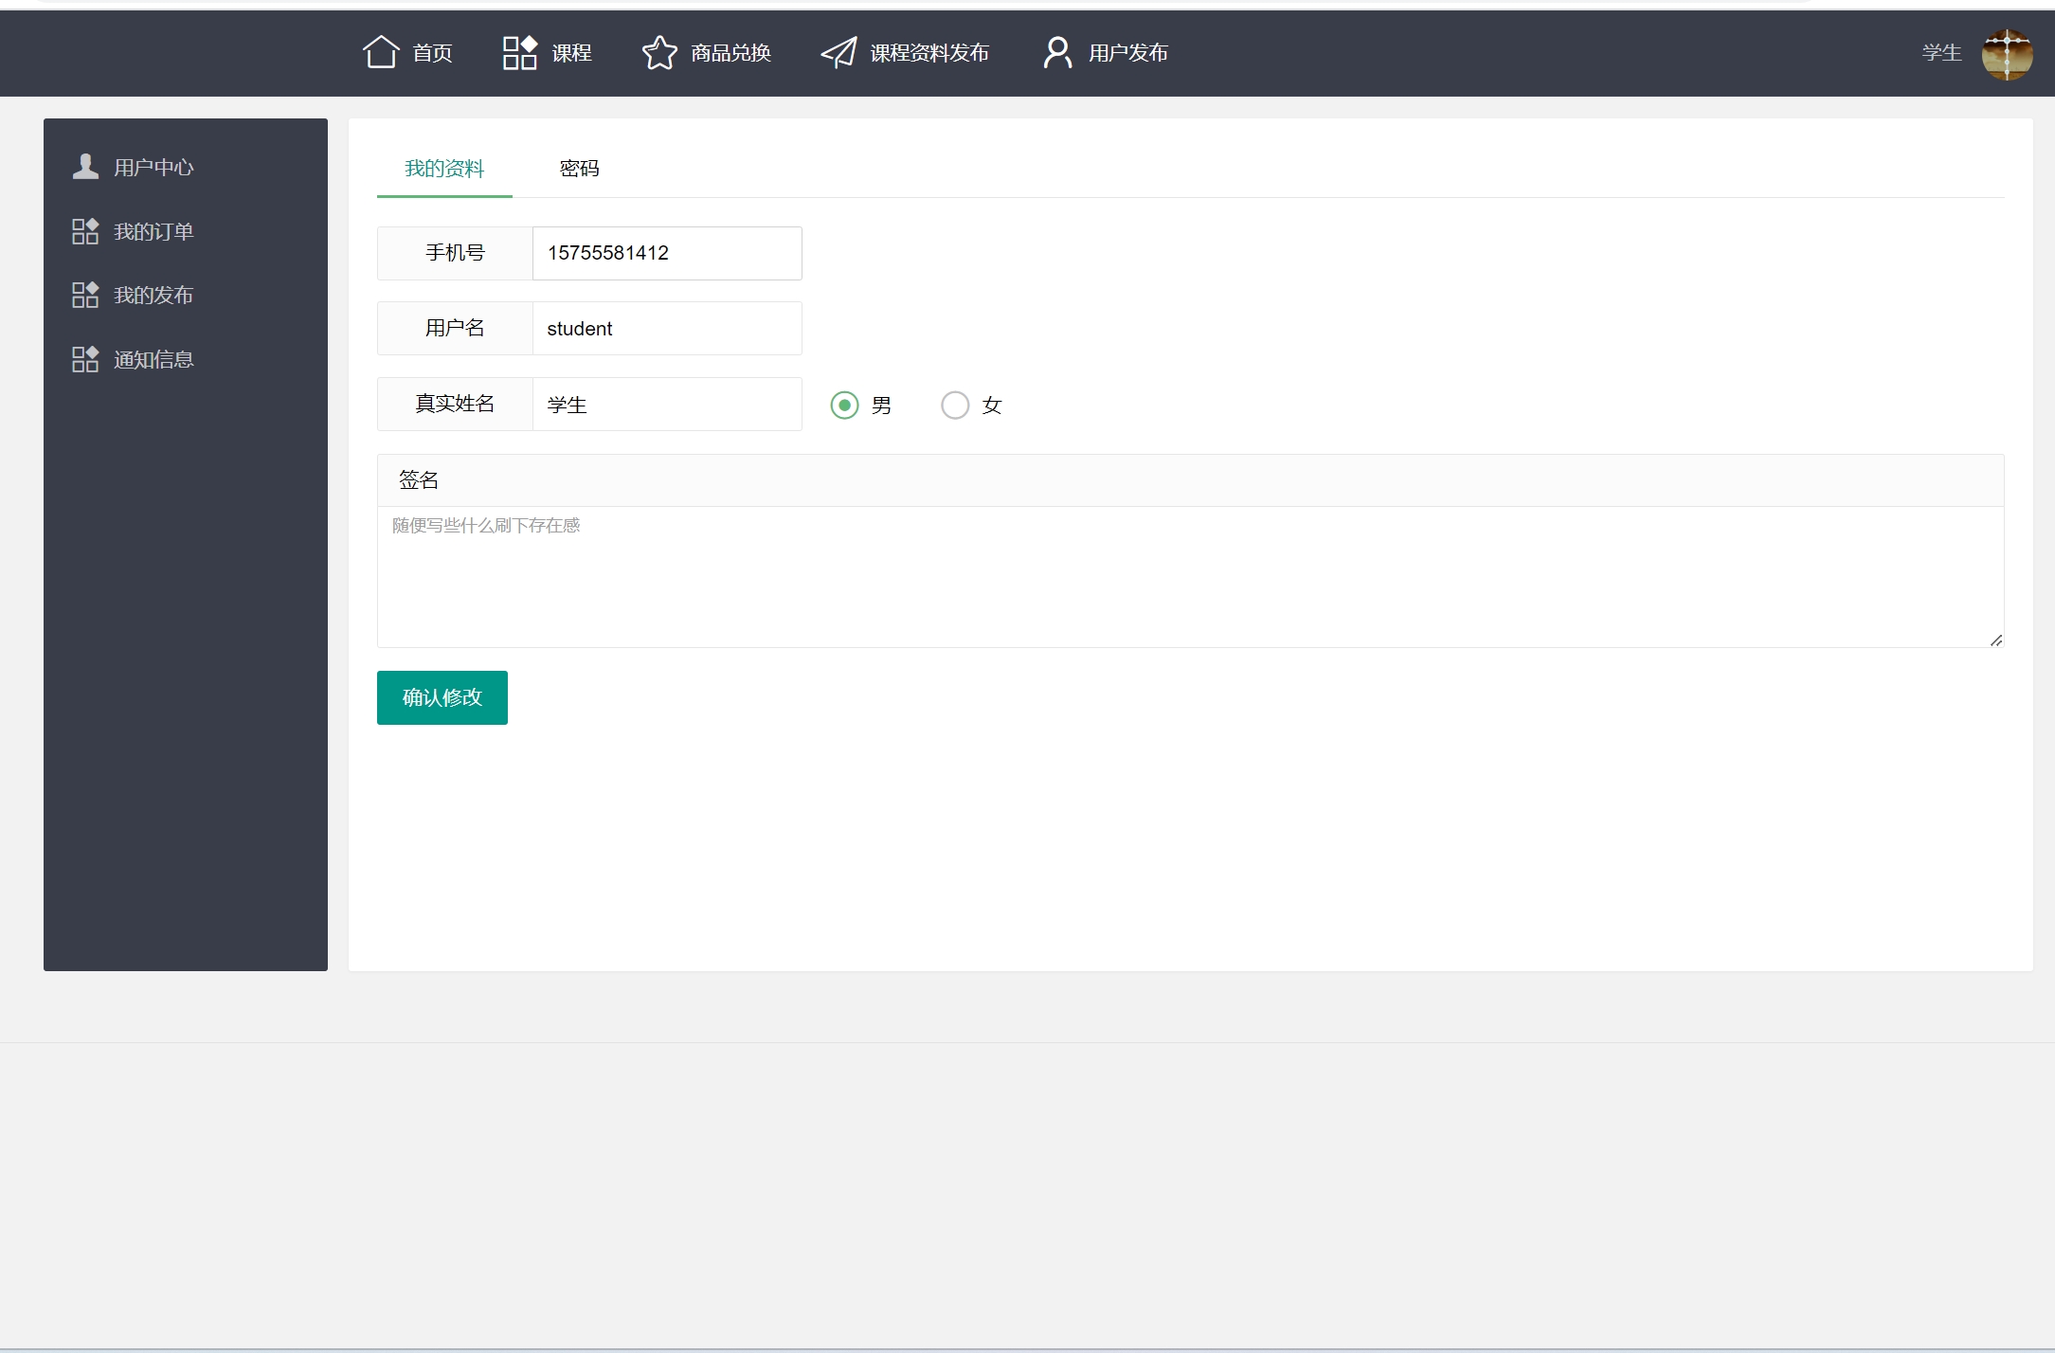The height and width of the screenshot is (1353, 2055).
Task: Select the 男 radio button
Action: 844,406
